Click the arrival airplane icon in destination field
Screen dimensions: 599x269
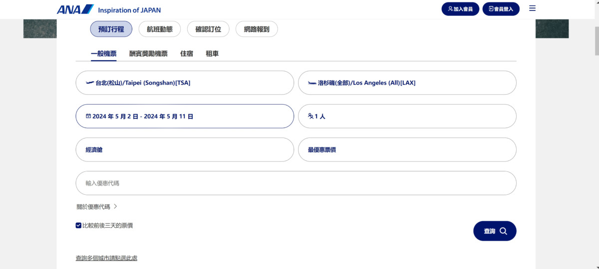coord(312,83)
